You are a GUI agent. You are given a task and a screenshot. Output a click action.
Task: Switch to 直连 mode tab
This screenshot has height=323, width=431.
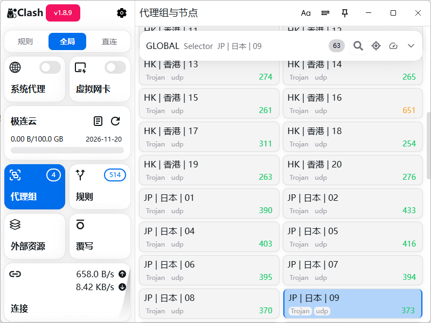coord(109,41)
